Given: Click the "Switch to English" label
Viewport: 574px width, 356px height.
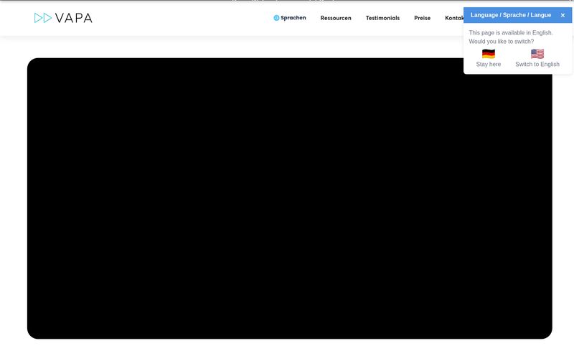Looking at the screenshot, I should (537, 65).
